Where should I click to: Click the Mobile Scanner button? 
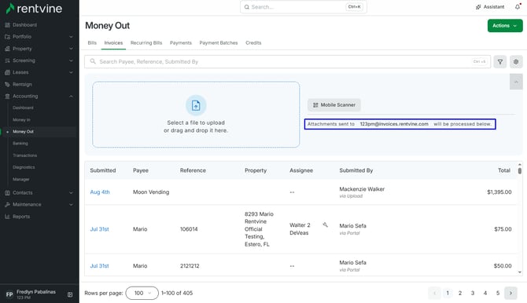[x=334, y=105]
